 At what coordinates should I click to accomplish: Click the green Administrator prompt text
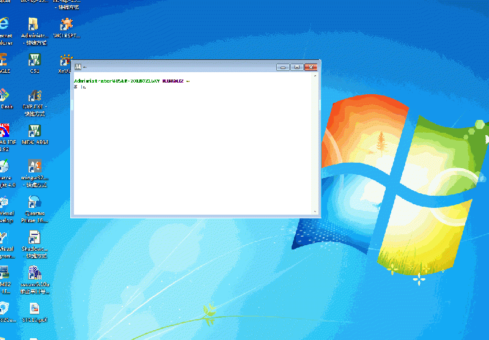[117, 81]
